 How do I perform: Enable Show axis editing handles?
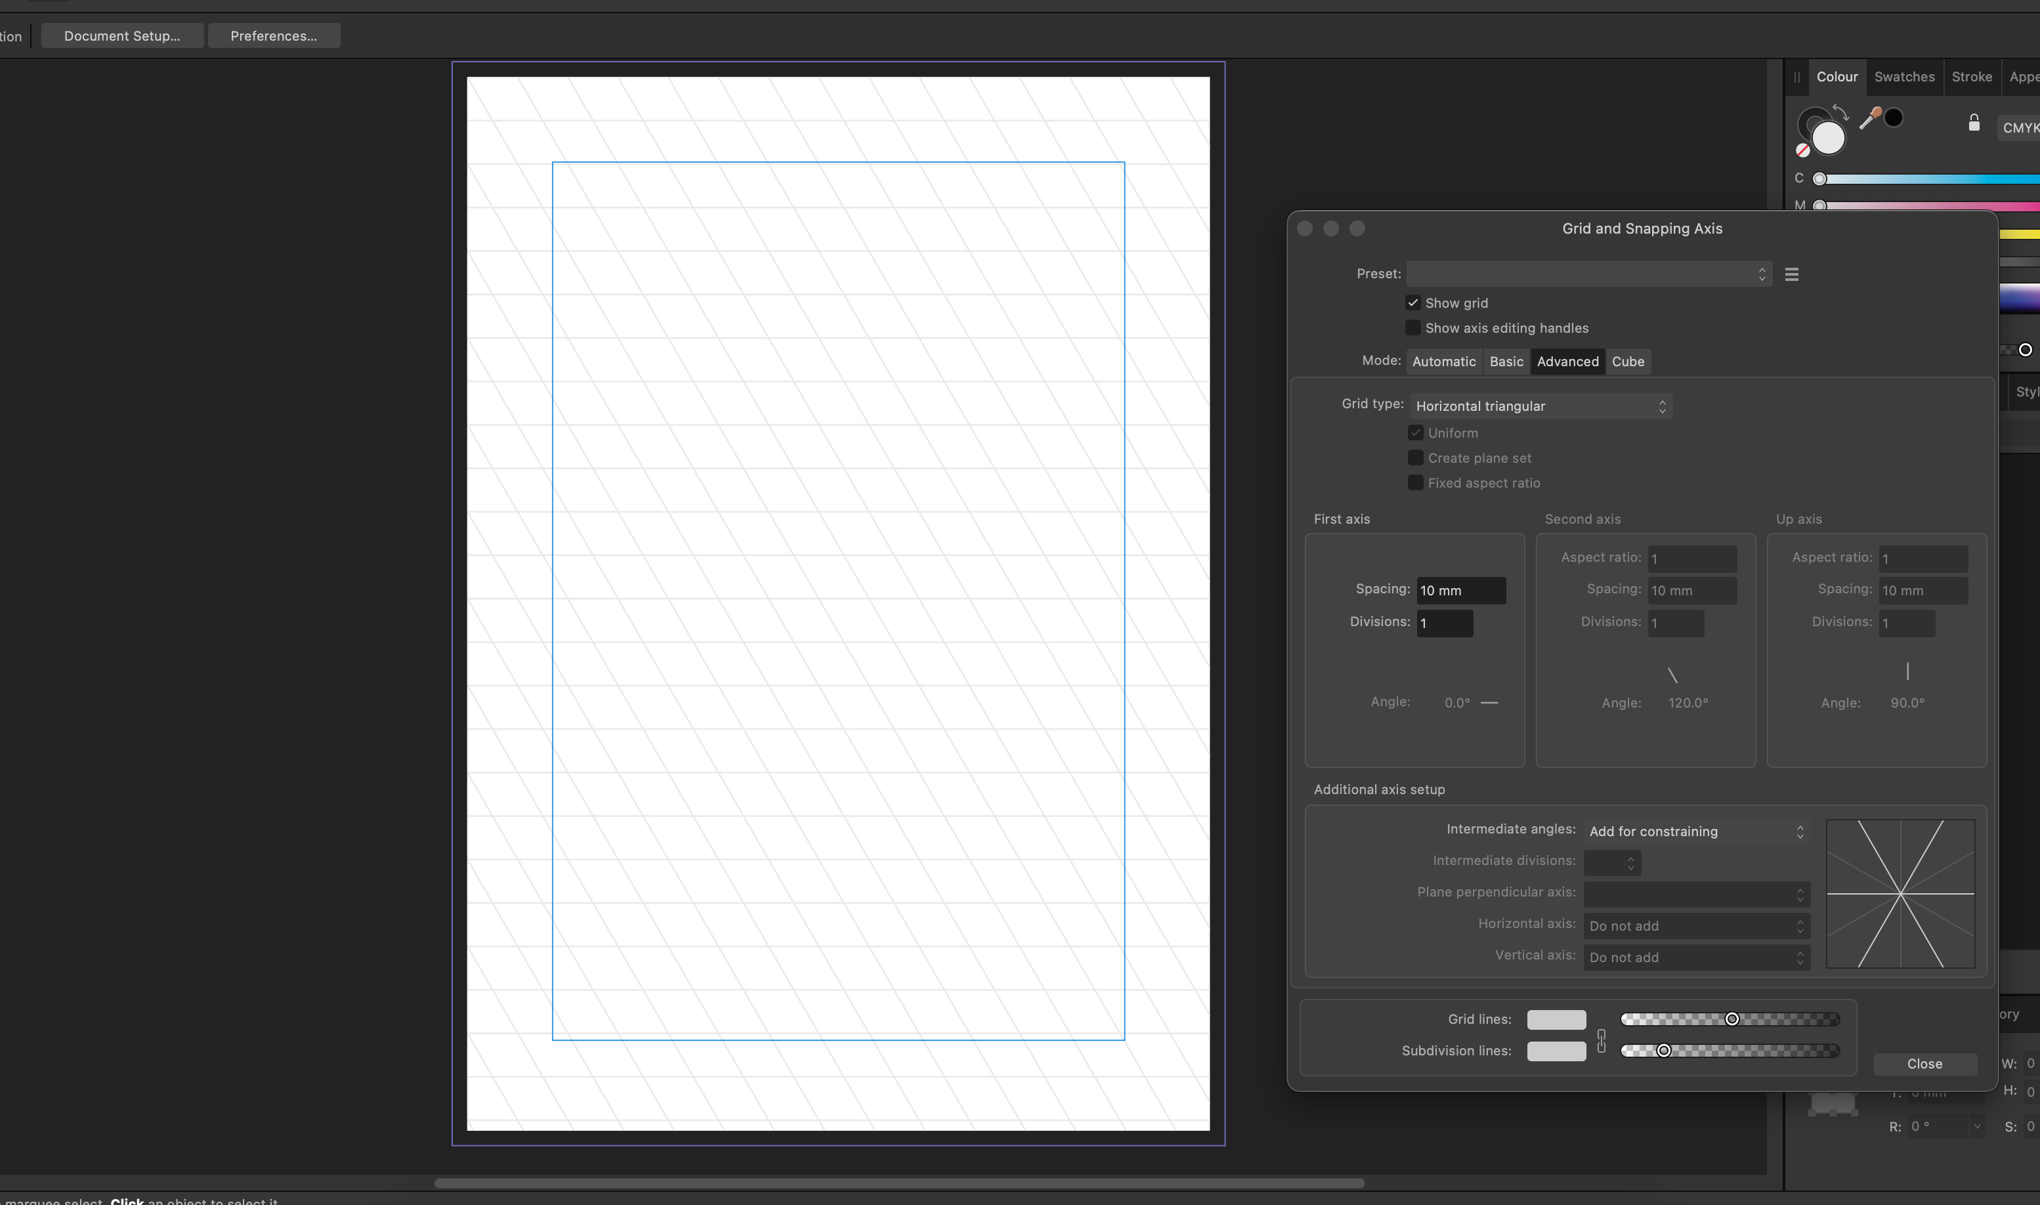pos(1413,328)
